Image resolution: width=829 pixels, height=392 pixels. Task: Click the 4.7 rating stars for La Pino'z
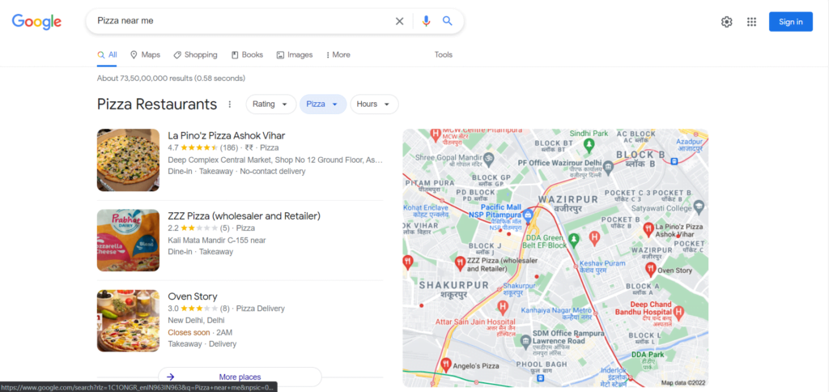pos(199,147)
